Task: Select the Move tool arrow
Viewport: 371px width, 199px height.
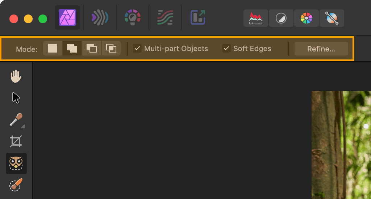Action: tap(16, 98)
